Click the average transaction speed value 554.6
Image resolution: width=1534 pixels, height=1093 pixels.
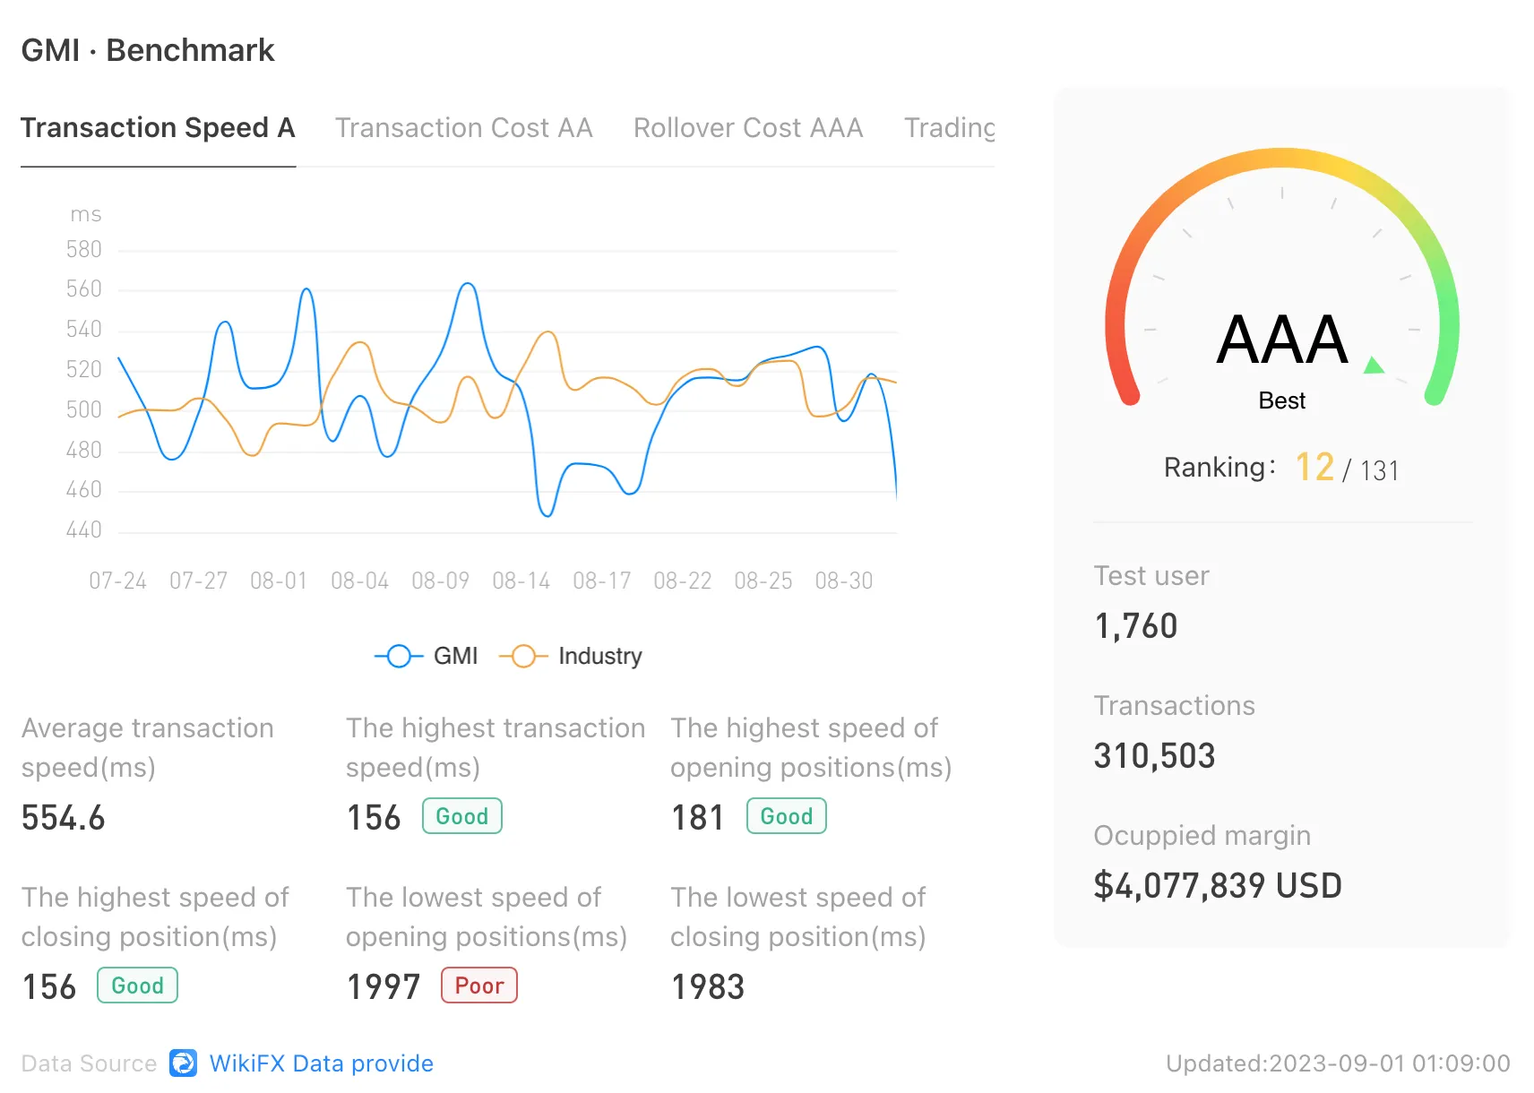click(x=64, y=818)
